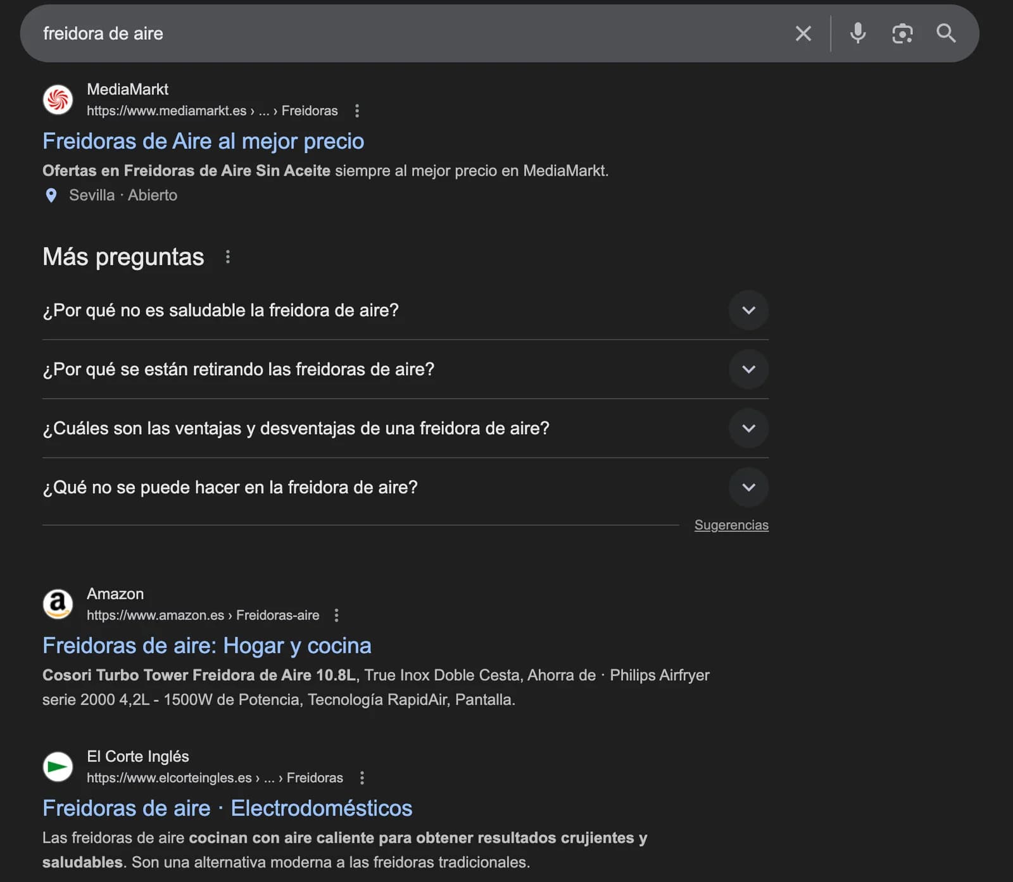Start voice search with microphone icon

pyautogui.click(x=858, y=33)
